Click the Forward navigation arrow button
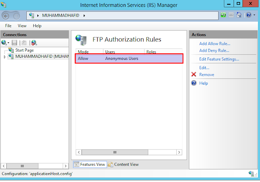 17,16
